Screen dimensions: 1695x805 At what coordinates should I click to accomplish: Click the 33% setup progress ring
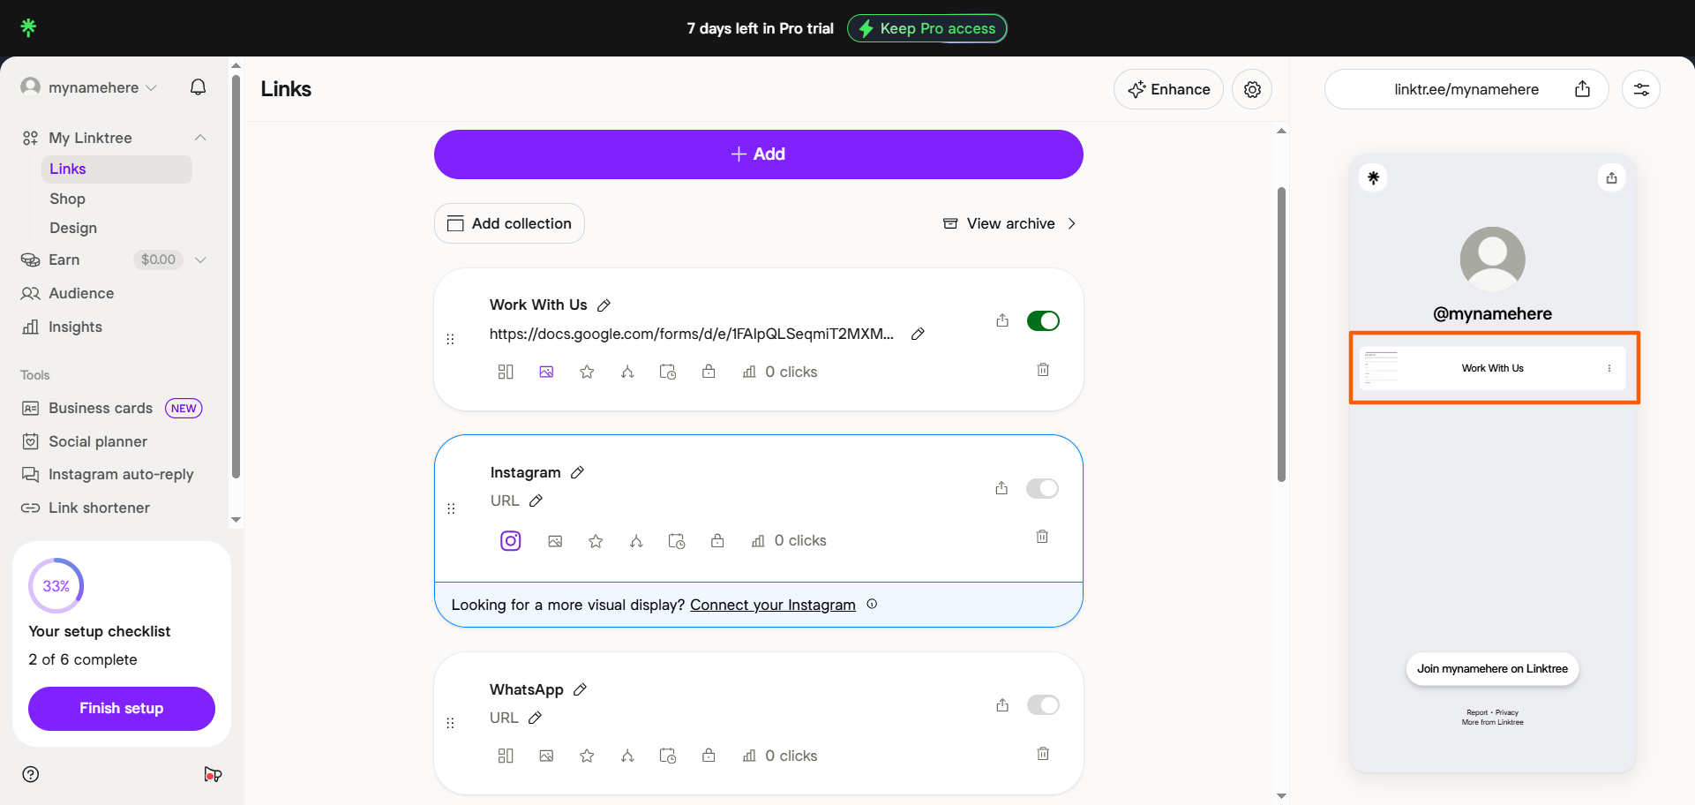(x=56, y=585)
